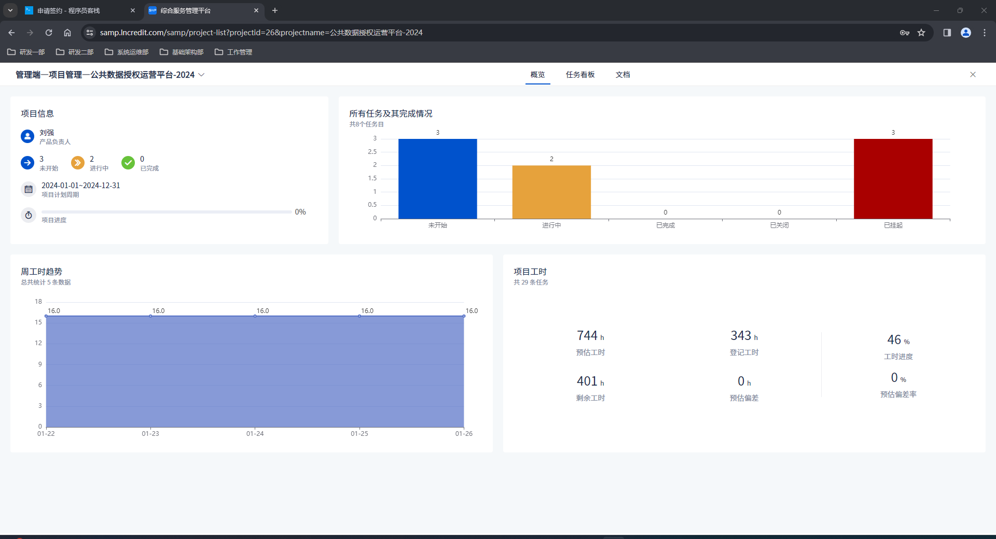The height and width of the screenshot is (539, 996).
Task: Open the 研发一部 bookmark folder
Action: click(26, 52)
